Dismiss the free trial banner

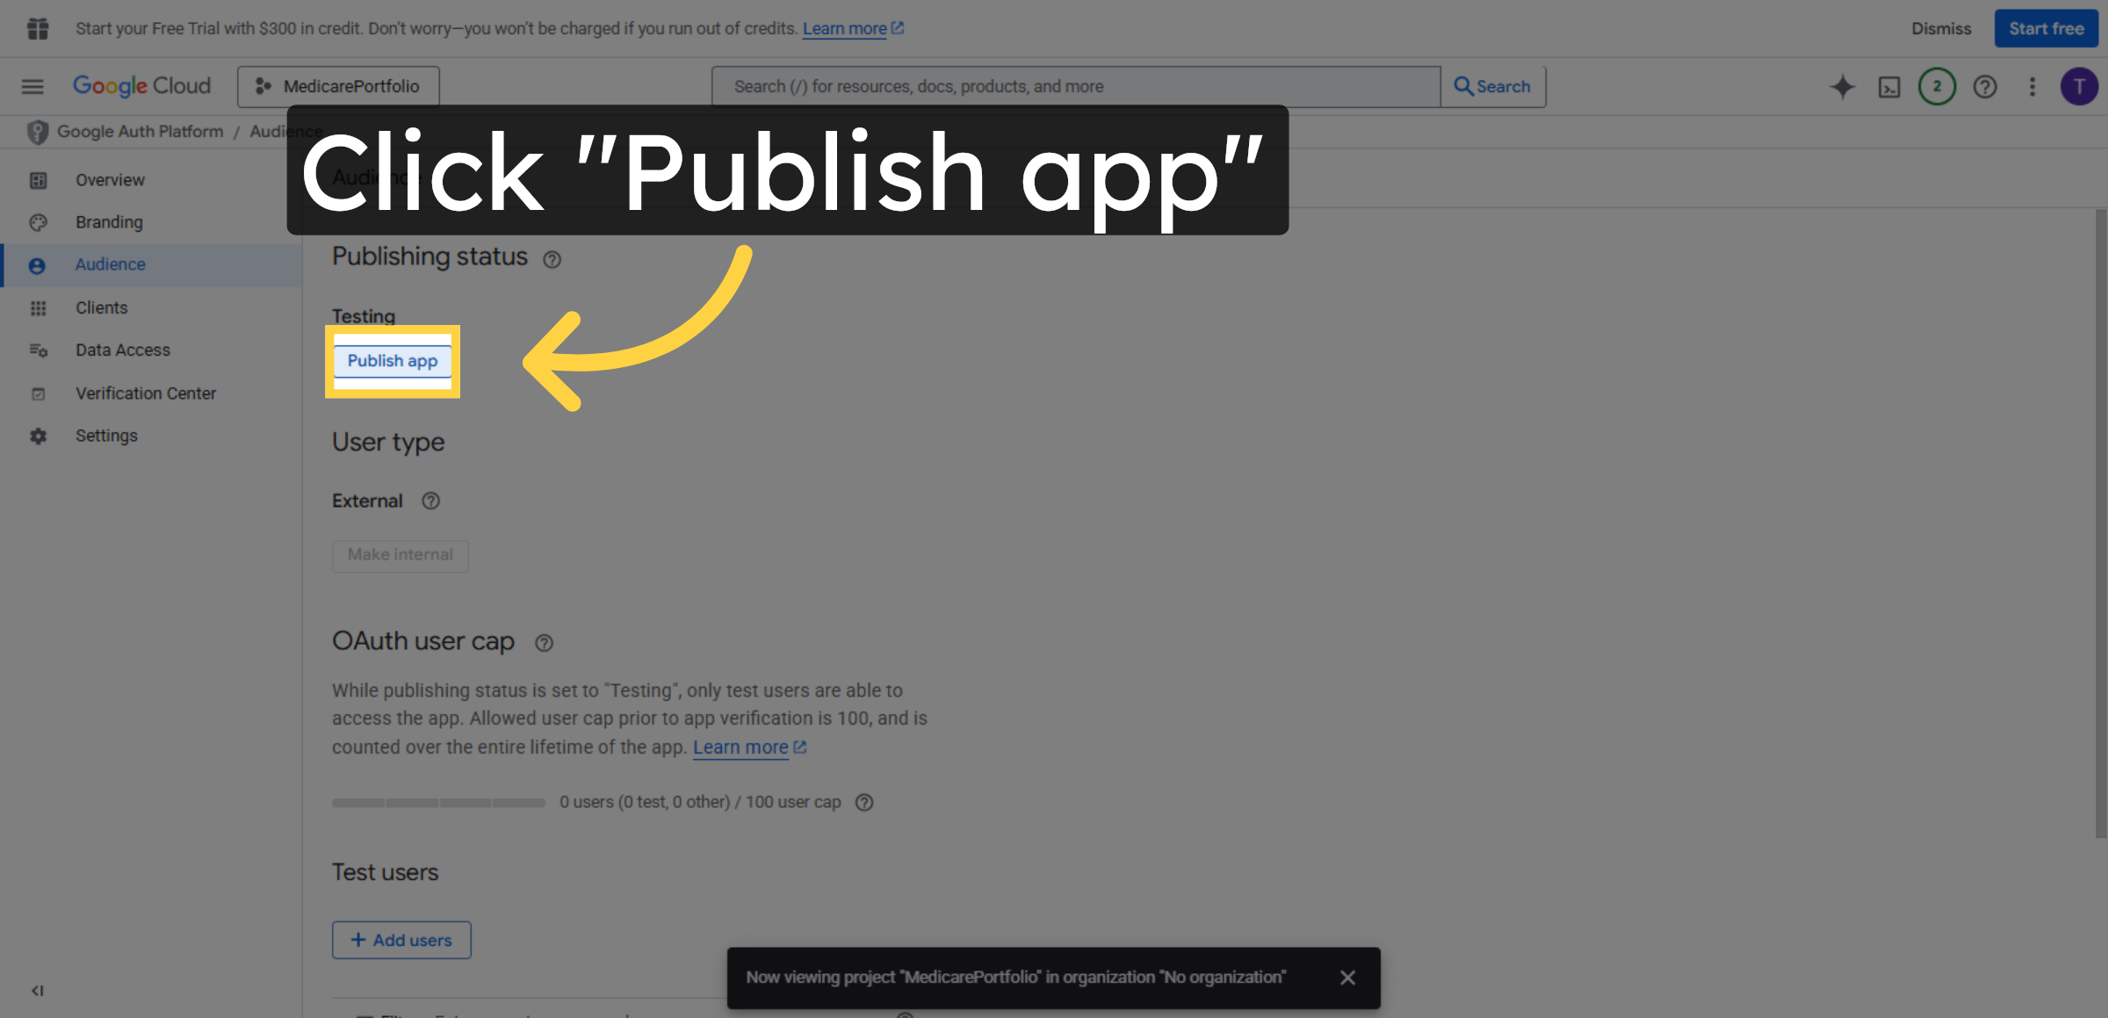click(x=1941, y=28)
